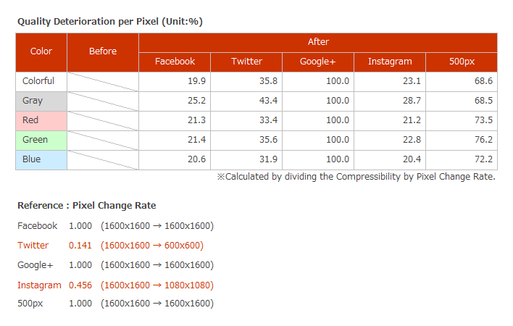513x326 pixels.
Task: Click the Colorful row label
Action: (x=41, y=81)
